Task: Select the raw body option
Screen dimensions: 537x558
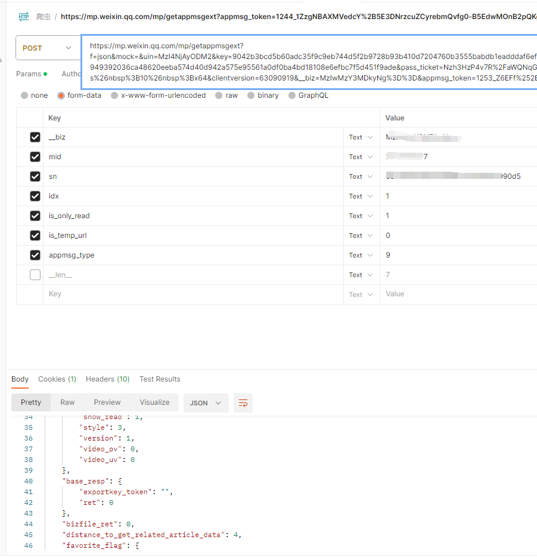Action: pyautogui.click(x=219, y=95)
